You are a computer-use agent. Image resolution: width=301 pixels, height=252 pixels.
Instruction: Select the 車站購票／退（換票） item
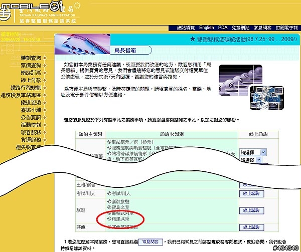pos(130,142)
